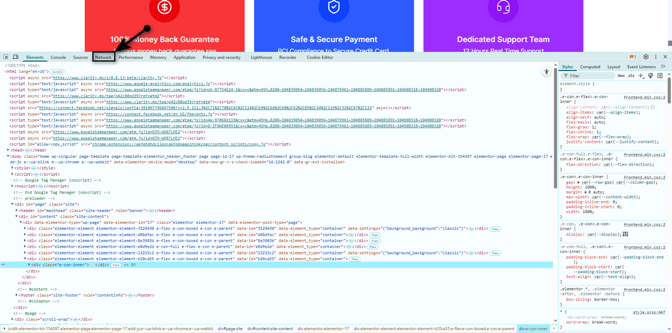The image size is (672, 333).
Task: Toggle the flex badge on selected e-con-inner row
Action: pos(116,265)
